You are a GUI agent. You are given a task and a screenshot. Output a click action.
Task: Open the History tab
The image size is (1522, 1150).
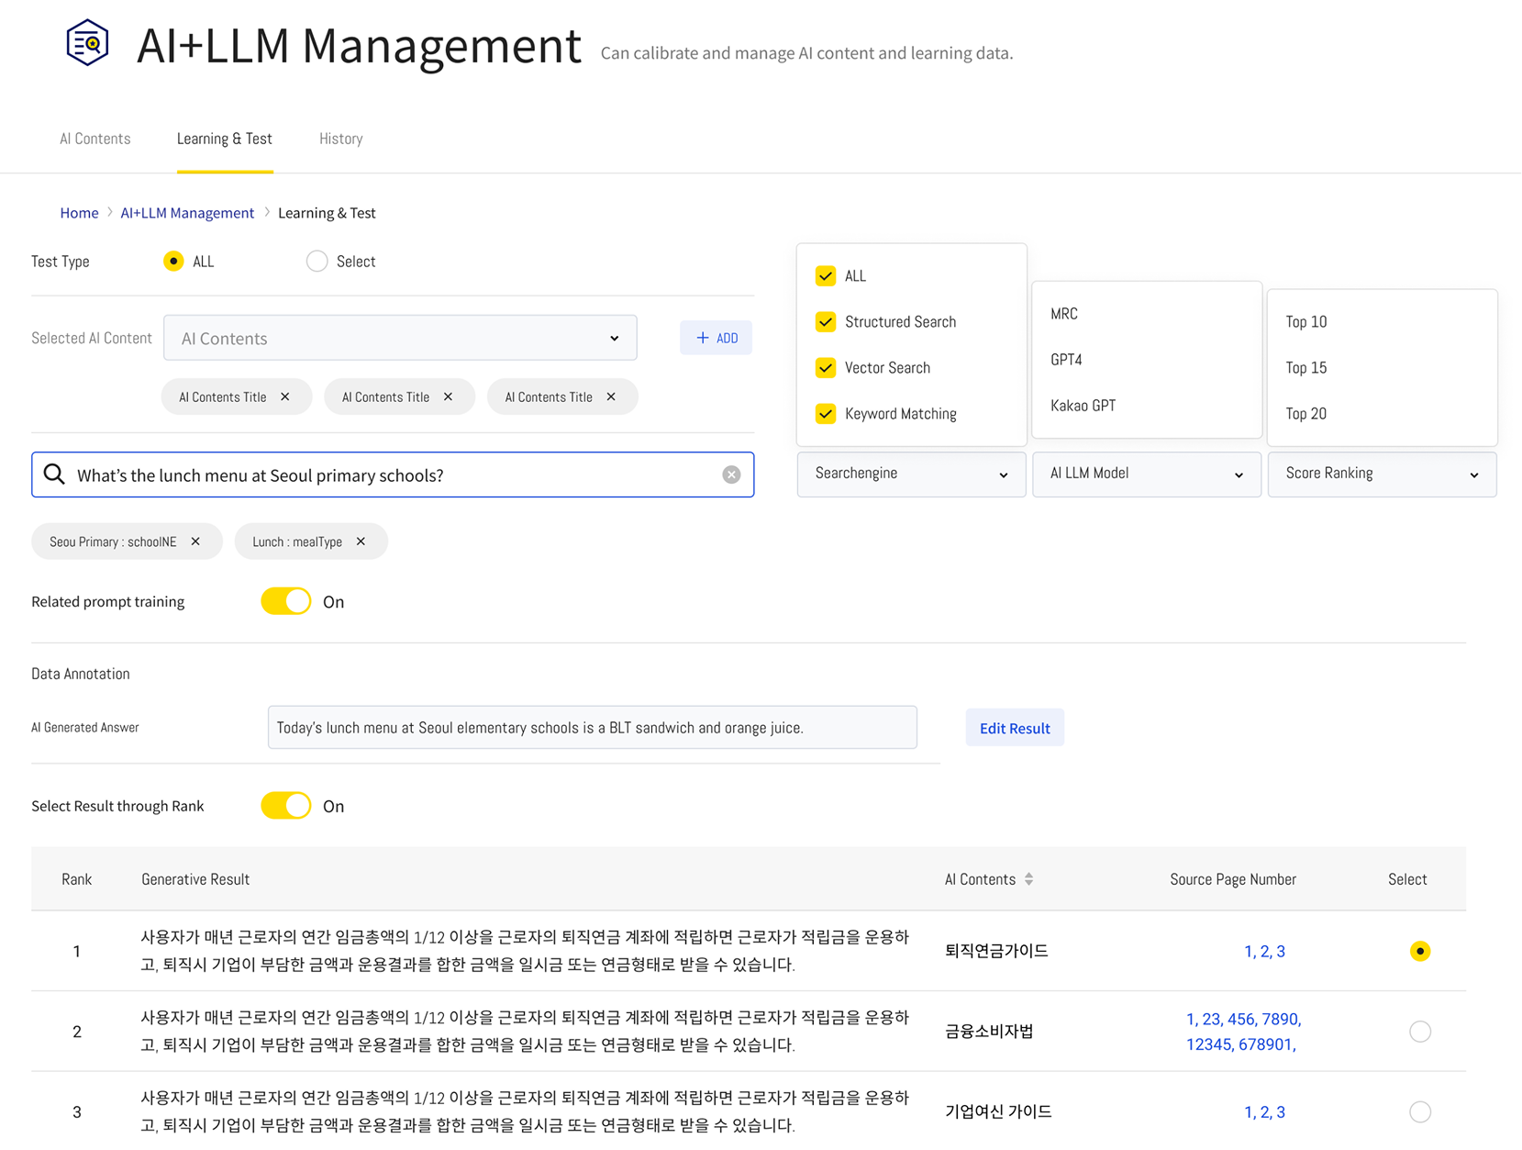click(341, 139)
